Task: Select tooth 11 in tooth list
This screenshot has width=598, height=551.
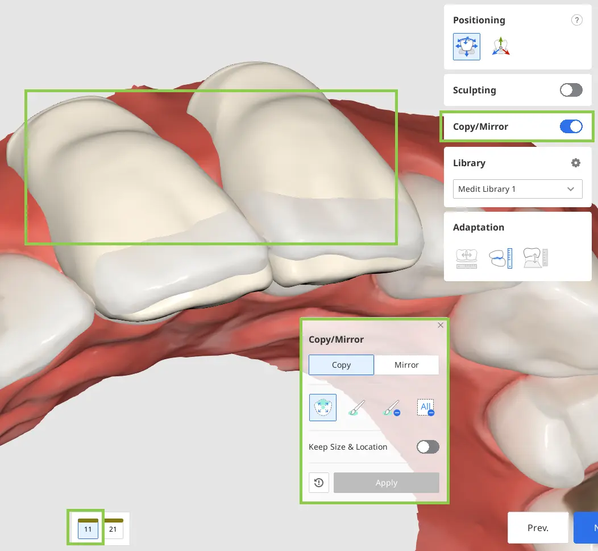Action: pyautogui.click(x=88, y=528)
